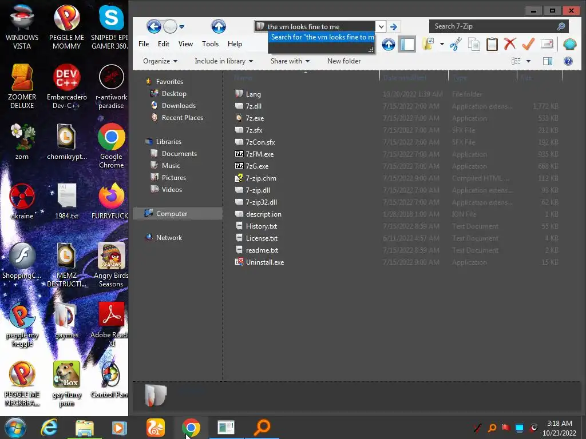The width and height of the screenshot is (586, 439).
Task: Click the Back navigation arrow
Action: (153, 26)
